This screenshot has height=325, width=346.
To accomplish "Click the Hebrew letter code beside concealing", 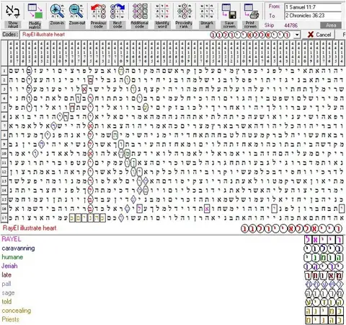I will pyautogui.click(x=324, y=311).
